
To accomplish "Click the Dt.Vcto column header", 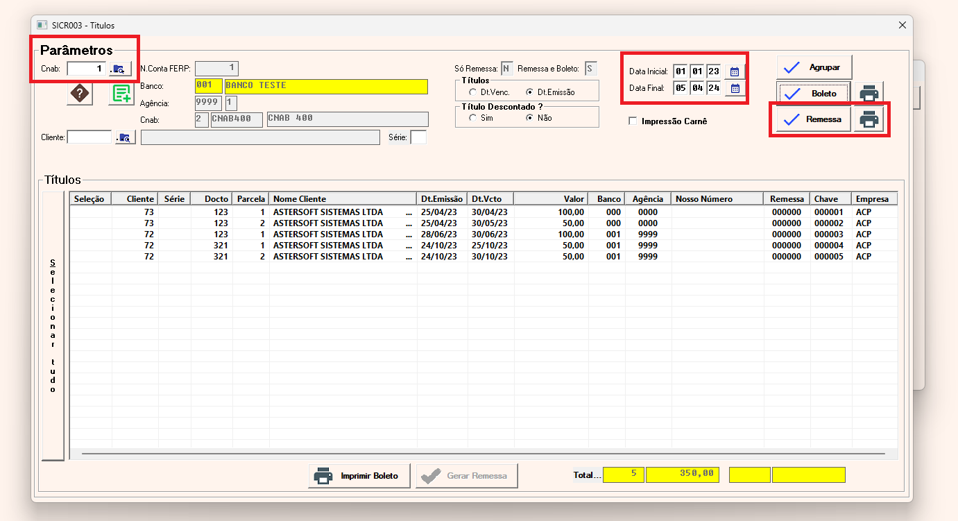I will click(491, 199).
